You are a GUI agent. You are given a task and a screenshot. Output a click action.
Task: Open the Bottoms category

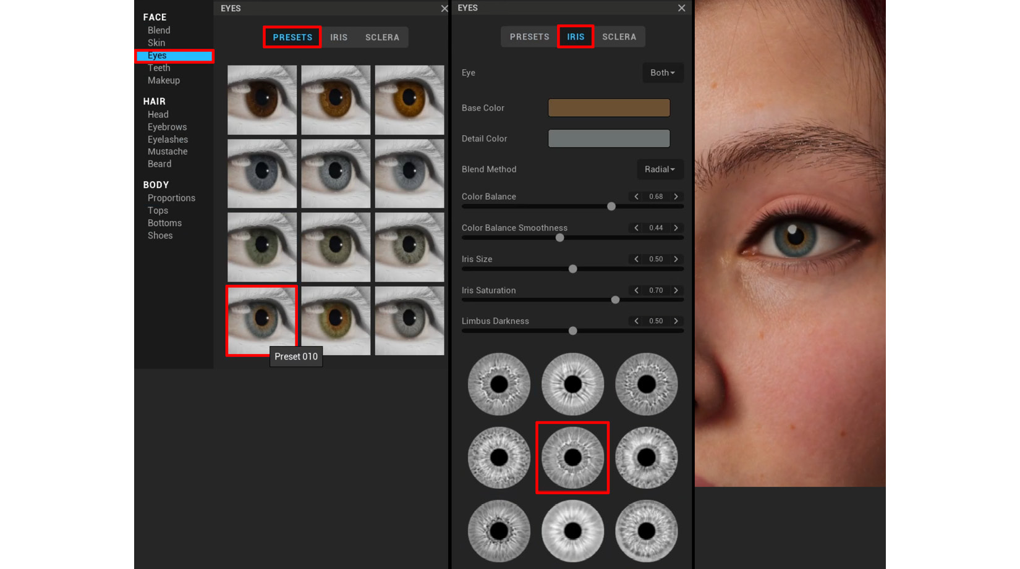click(x=164, y=223)
